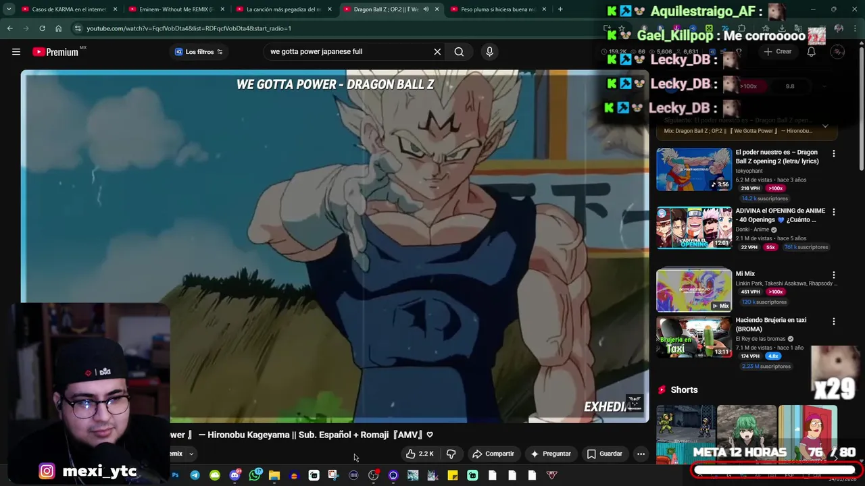Open the tab search dropdown arrow
The height and width of the screenshot is (486, 865).
click(x=8, y=9)
